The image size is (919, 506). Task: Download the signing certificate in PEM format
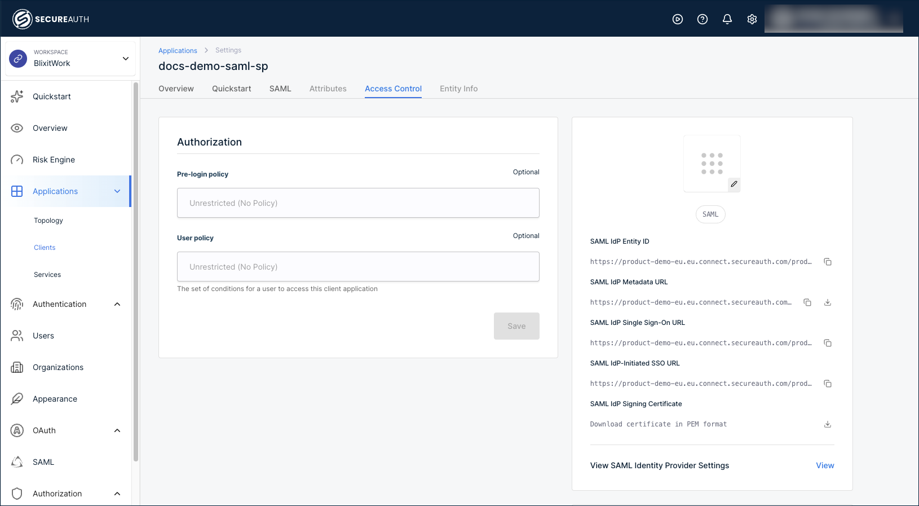tap(828, 424)
